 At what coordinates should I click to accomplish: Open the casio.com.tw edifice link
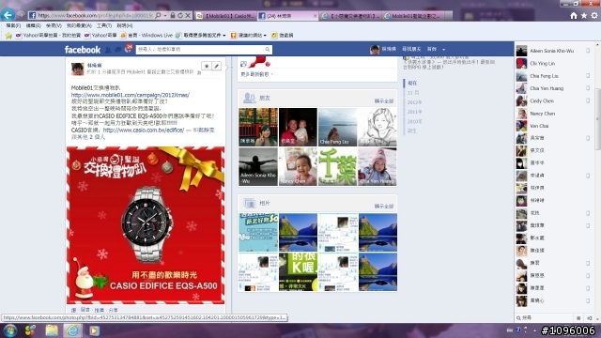(144, 131)
